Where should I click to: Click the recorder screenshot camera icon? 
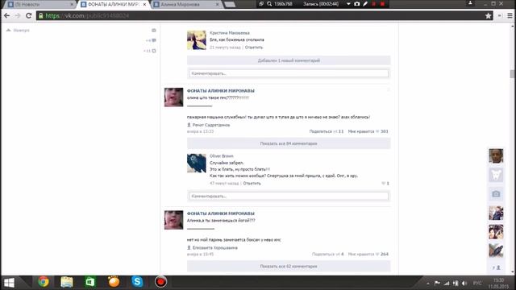356,4
